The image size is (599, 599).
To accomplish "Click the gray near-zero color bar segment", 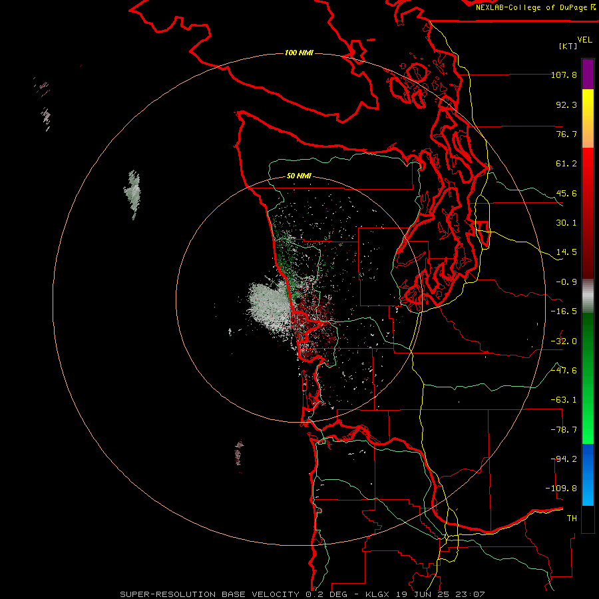I will (588, 296).
